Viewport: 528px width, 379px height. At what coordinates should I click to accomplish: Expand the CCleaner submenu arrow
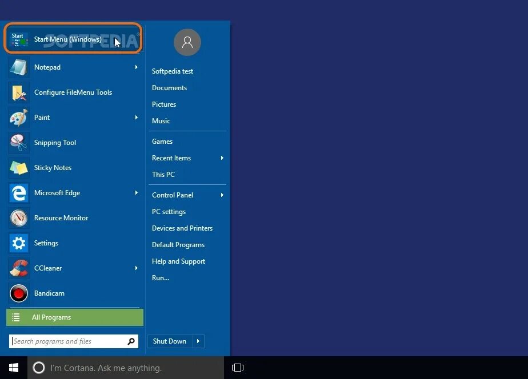(137, 268)
